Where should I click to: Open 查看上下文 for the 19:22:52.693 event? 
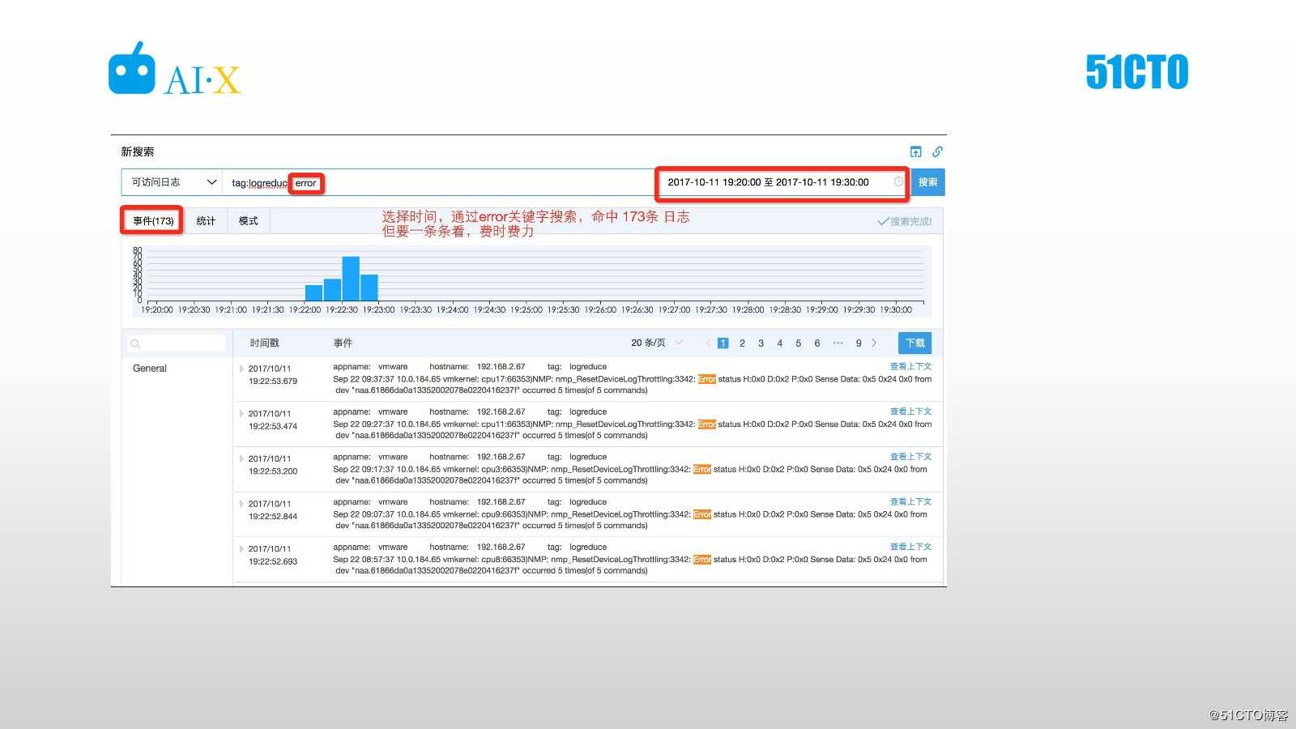(910, 547)
